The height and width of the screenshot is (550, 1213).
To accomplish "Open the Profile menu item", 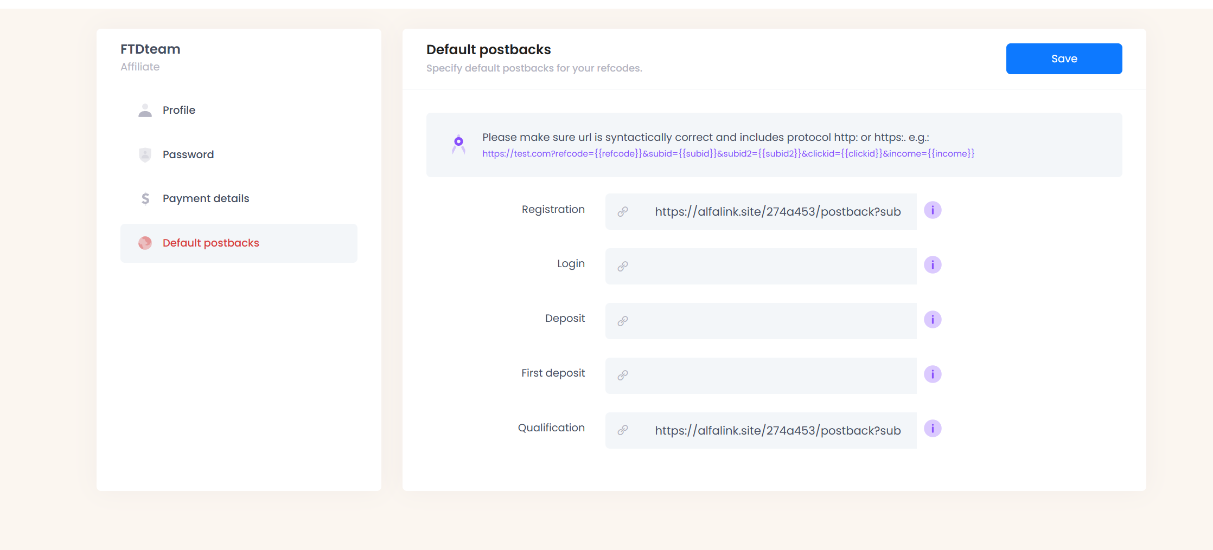I will (179, 111).
